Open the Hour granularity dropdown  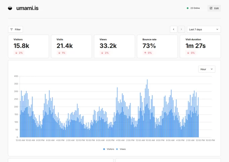click(207, 69)
